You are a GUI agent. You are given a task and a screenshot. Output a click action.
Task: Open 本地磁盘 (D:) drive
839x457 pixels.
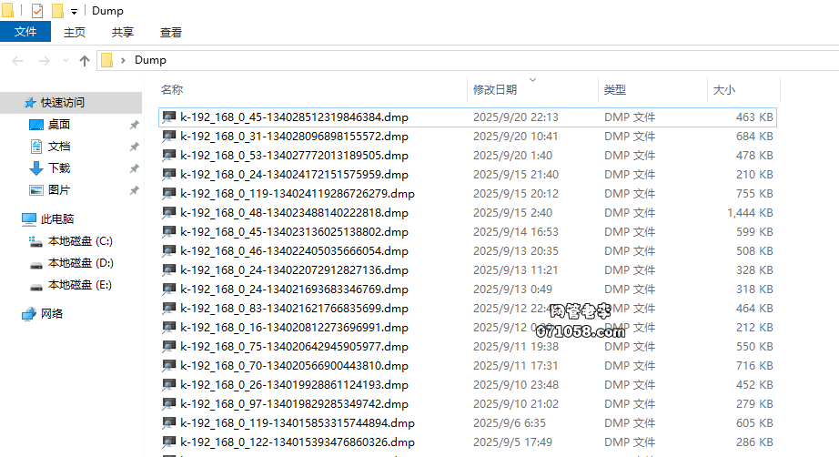point(80,263)
